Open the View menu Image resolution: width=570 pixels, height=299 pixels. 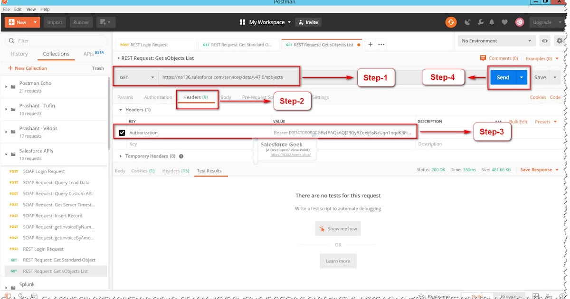click(31, 9)
